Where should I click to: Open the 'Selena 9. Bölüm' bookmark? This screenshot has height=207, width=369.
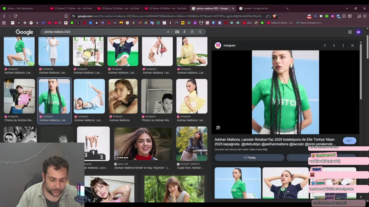pyautogui.click(x=280, y=23)
